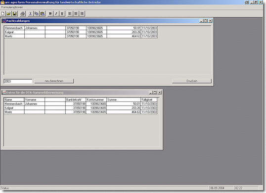The image size is (266, 193).
Task: Open the Formularoptionen menu
Action: point(12,7)
